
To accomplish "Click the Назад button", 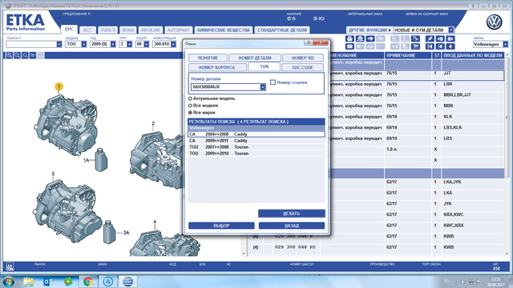I will [292, 226].
